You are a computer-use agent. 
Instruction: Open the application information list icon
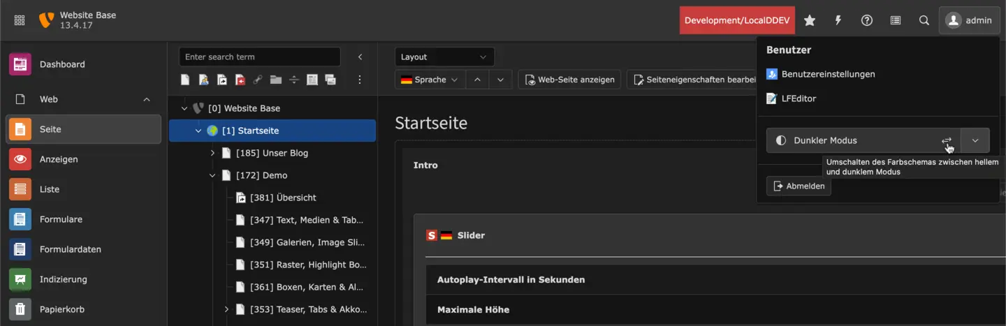click(x=896, y=20)
